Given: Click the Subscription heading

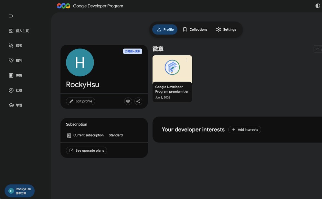Looking at the screenshot, I should [x=76, y=124].
